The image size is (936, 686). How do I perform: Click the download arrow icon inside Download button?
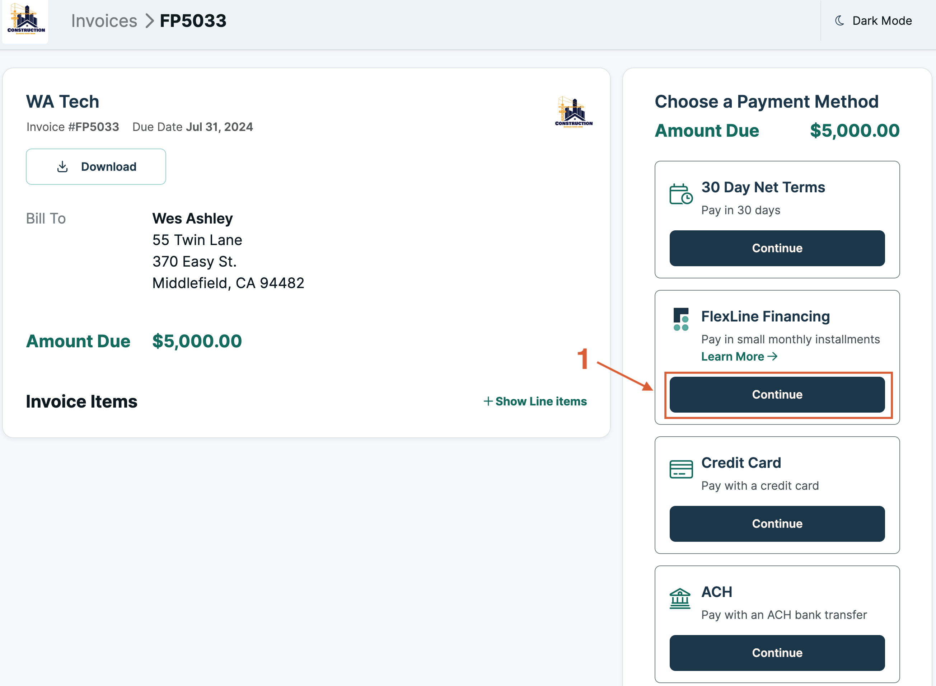63,166
